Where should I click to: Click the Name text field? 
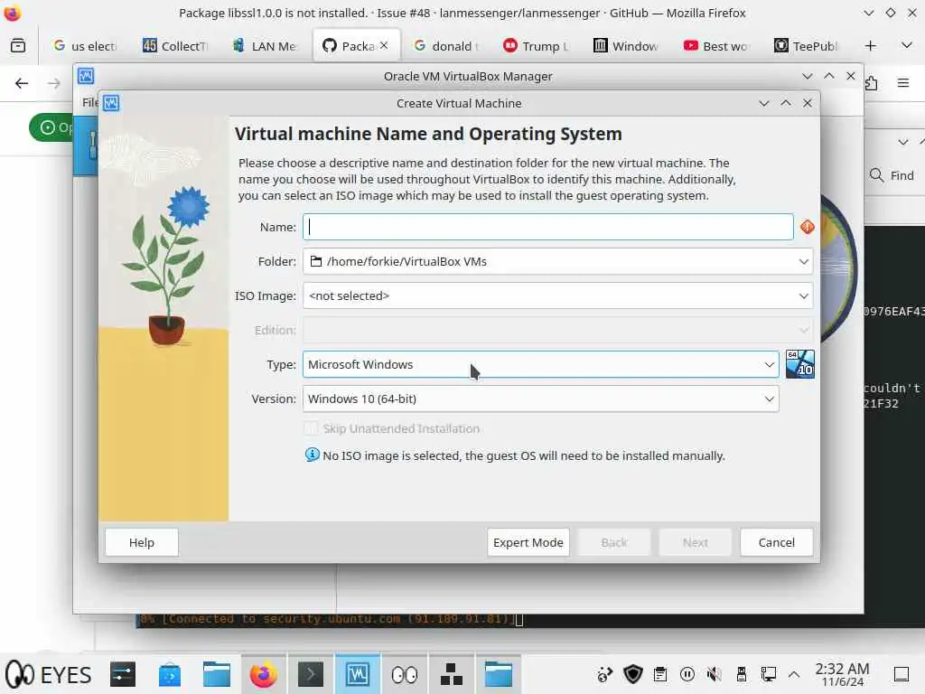547,227
